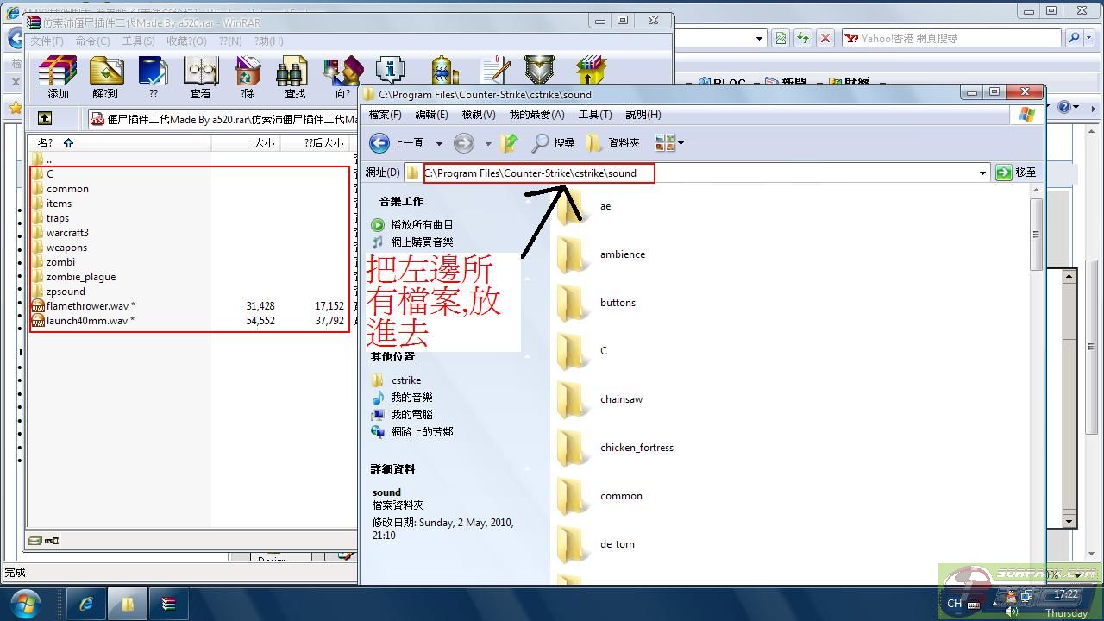1104x621 pixels.
Task: Click Explorer Search (搜尋) button
Action: click(553, 142)
